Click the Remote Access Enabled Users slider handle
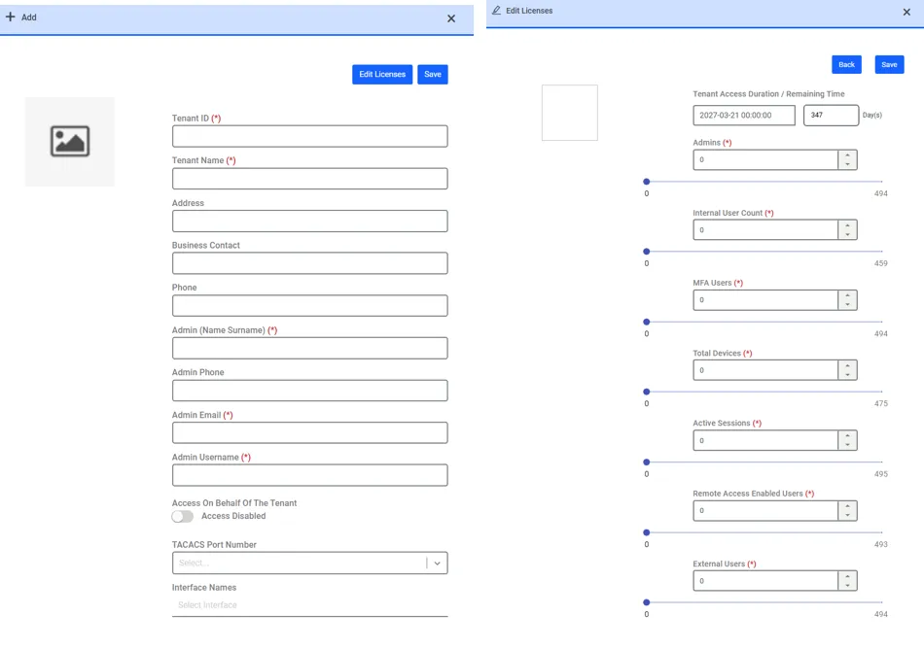 [x=647, y=532]
